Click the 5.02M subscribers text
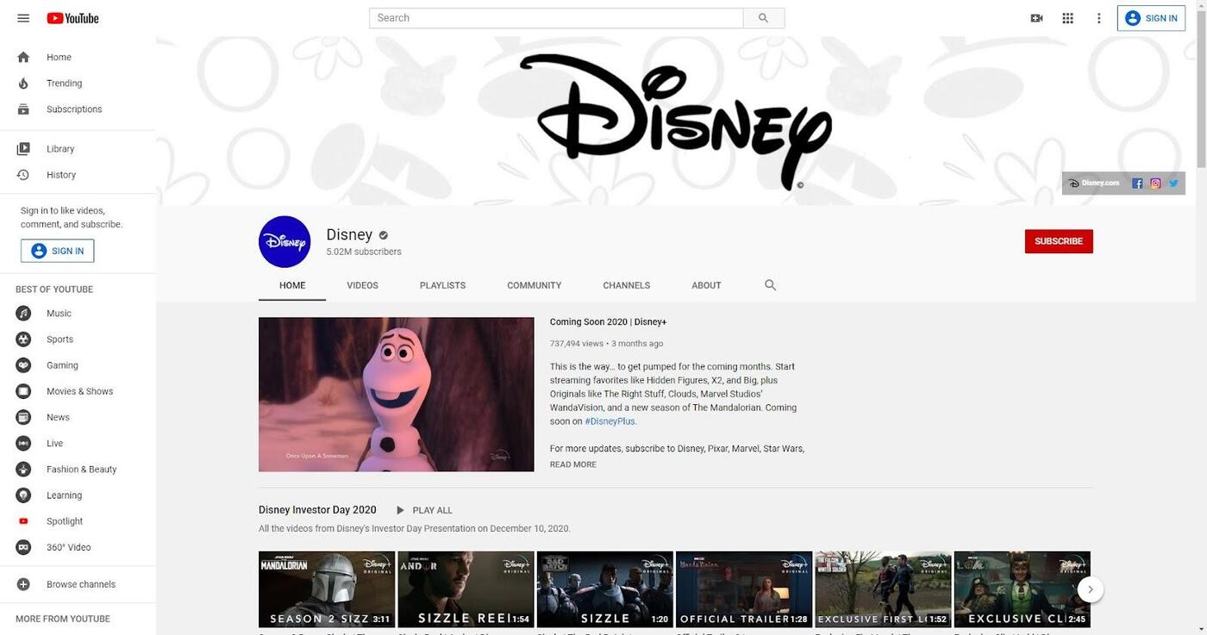The height and width of the screenshot is (635, 1207). [364, 252]
